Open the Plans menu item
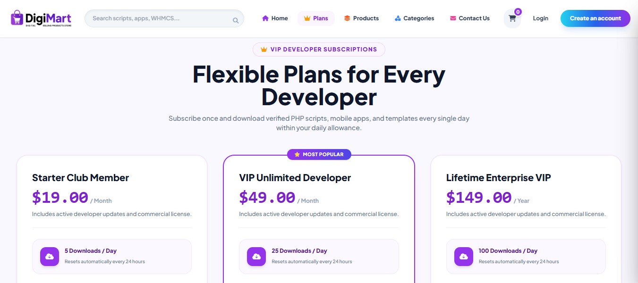The image size is (638, 283). [316, 18]
